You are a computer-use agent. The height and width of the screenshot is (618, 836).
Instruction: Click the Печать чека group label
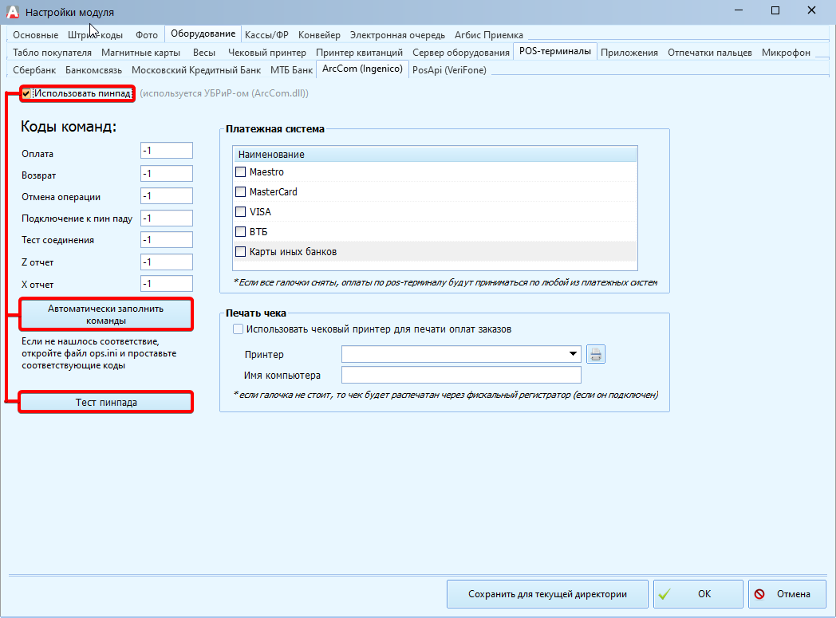(256, 313)
